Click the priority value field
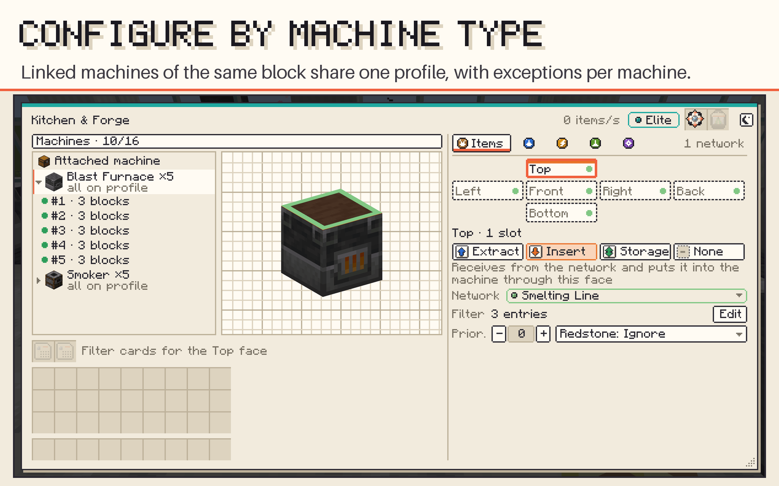The image size is (779, 486). pos(521,334)
